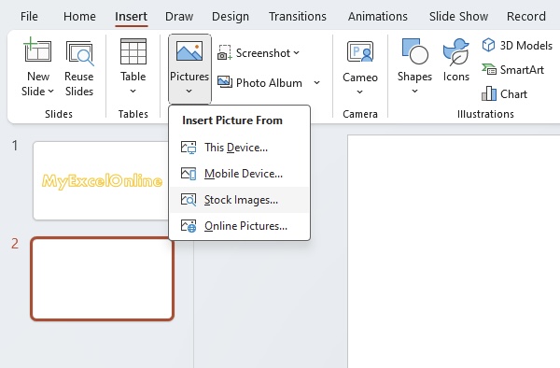Click the Chart label
Viewport: 560px width, 368px height.
(x=513, y=94)
